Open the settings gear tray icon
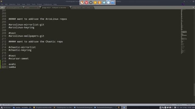Image resolution: width=195 pixels, height=109 pixels. [x=165, y=107]
